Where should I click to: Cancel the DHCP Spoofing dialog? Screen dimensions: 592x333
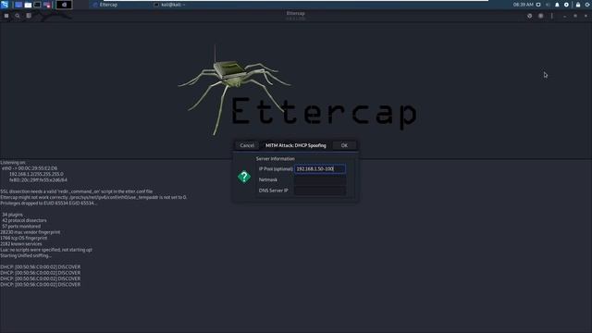[x=247, y=145]
